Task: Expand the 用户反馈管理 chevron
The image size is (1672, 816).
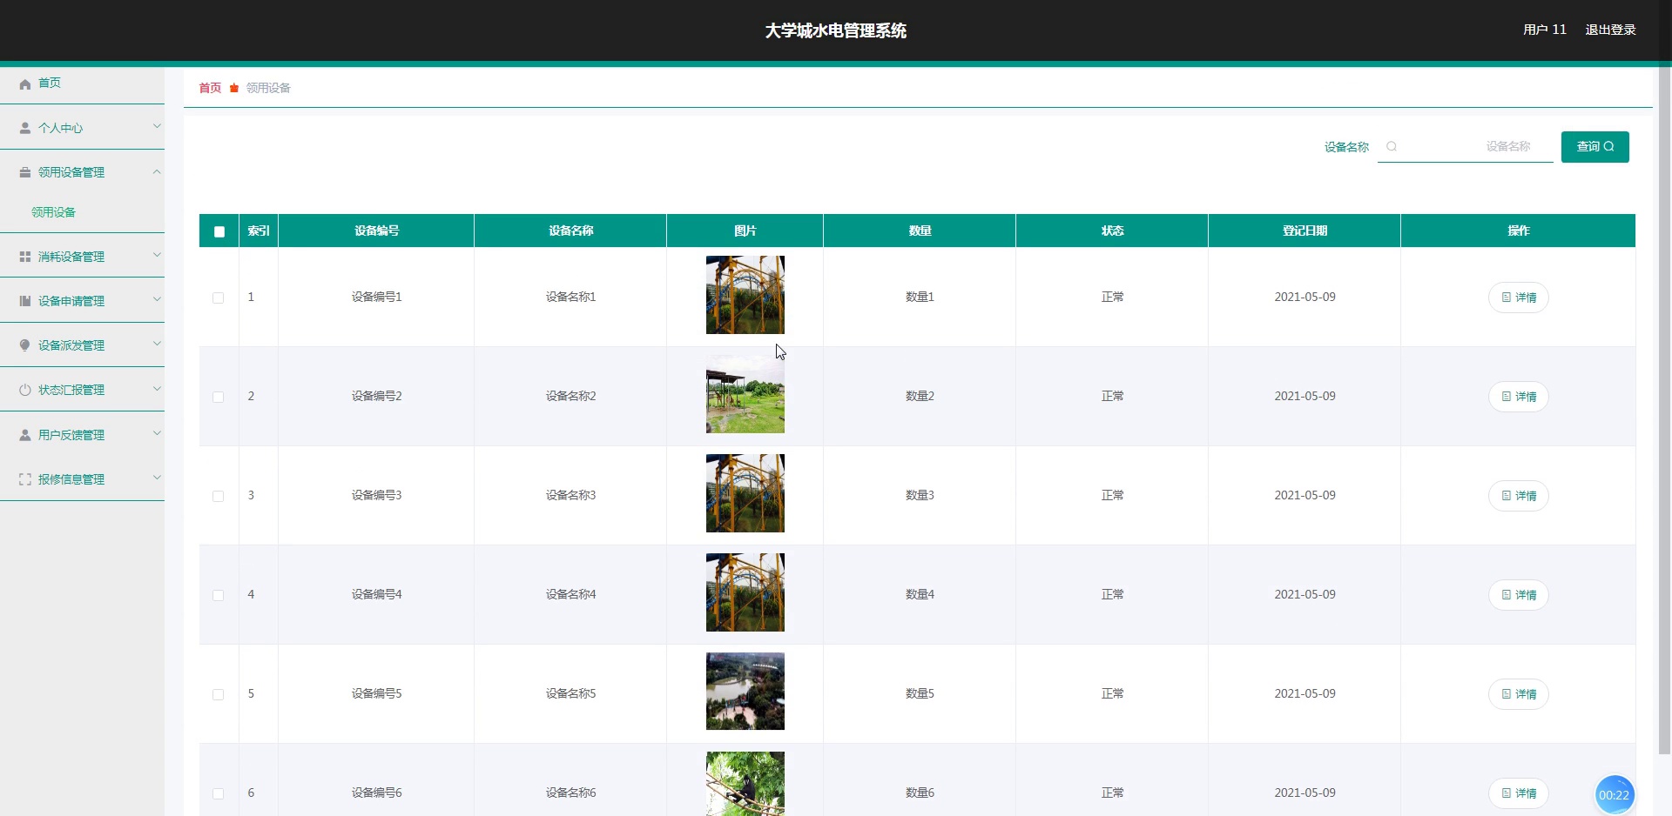Action: point(157,433)
